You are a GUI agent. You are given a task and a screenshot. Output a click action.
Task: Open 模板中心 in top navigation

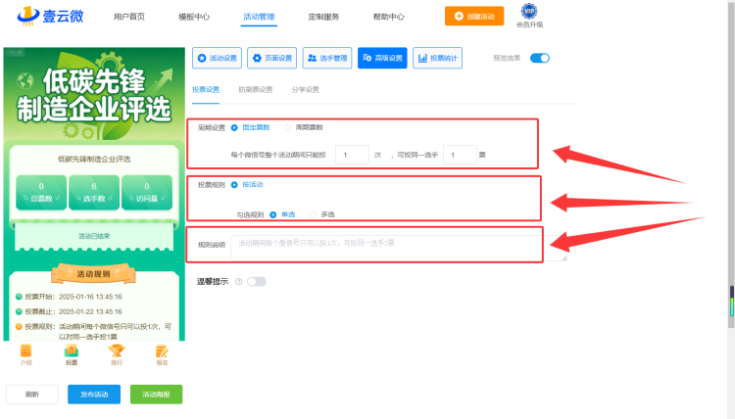[x=194, y=17]
